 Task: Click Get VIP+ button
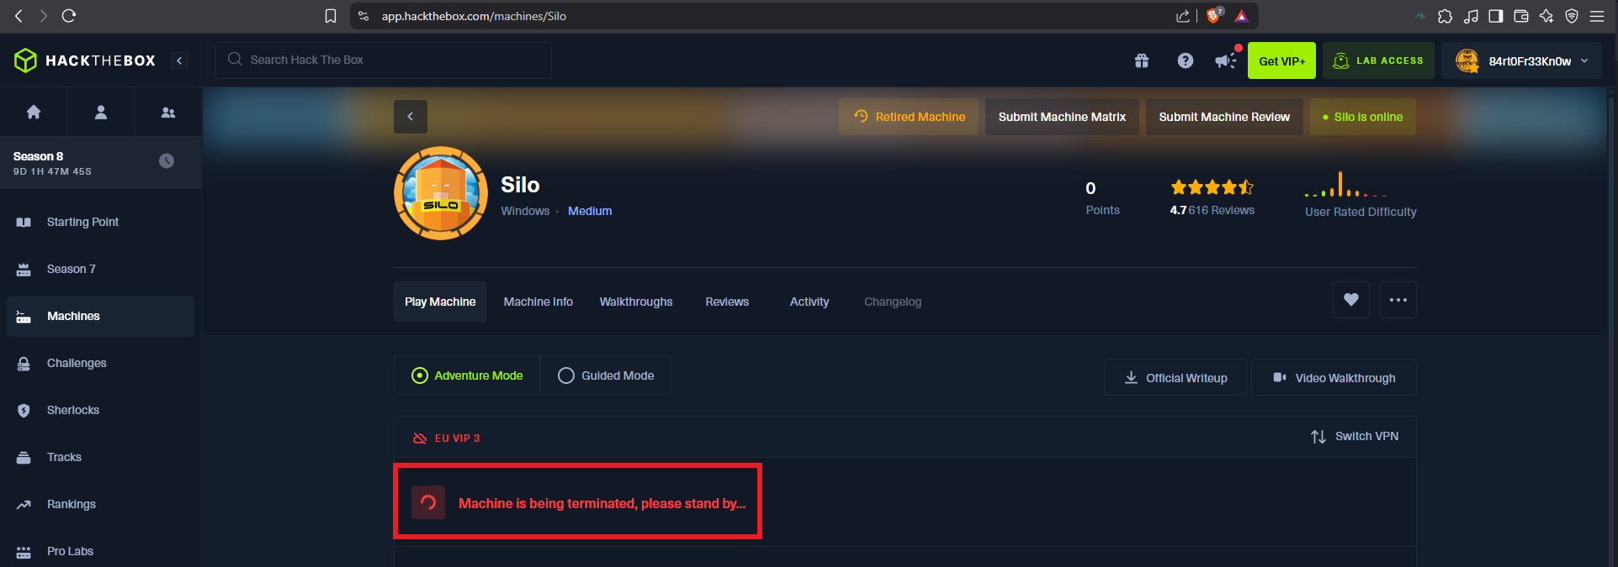coord(1281,60)
